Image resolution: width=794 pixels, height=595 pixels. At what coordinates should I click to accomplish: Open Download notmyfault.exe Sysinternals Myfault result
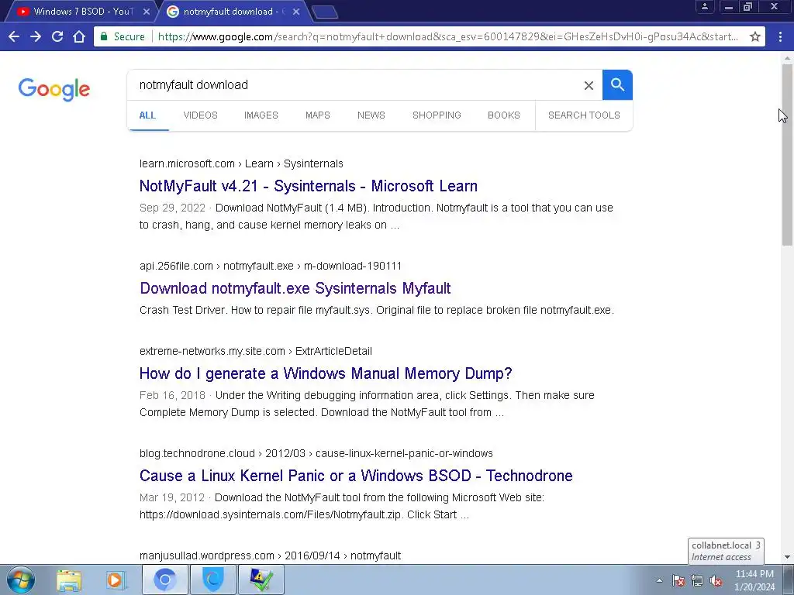pyautogui.click(x=295, y=288)
